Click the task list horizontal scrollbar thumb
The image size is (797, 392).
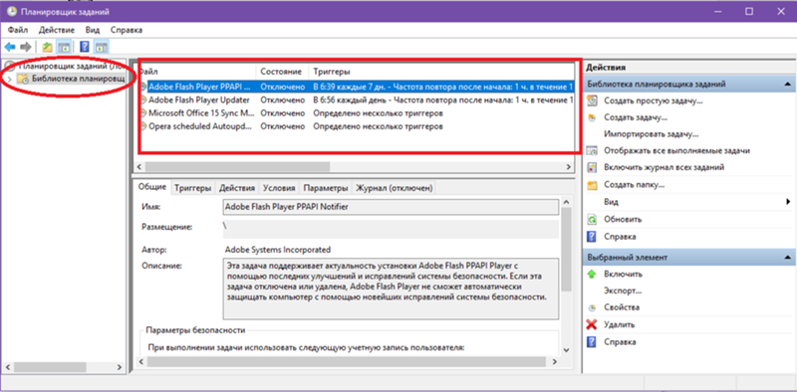tap(238, 166)
